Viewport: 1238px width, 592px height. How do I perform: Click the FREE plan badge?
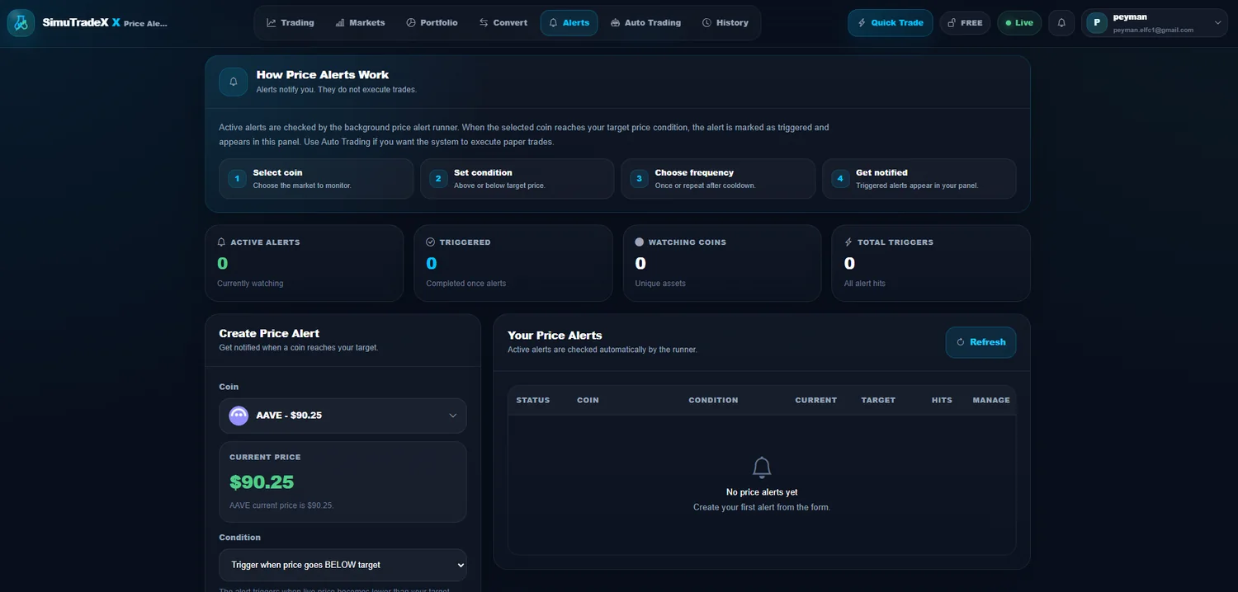[965, 23]
